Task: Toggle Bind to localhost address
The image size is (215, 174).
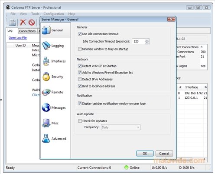Action: pyautogui.click(x=80, y=86)
